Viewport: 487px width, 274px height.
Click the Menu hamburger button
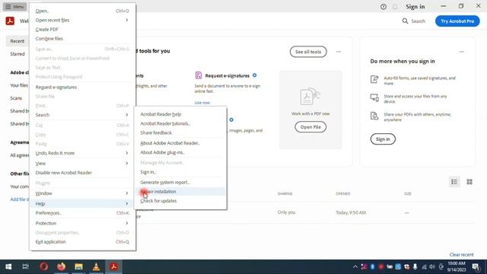click(x=14, y=7)
